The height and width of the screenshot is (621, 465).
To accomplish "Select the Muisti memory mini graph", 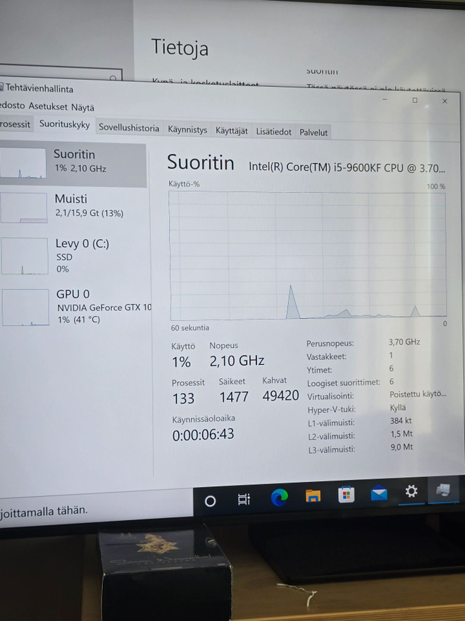I will click(x=24, y=208).
